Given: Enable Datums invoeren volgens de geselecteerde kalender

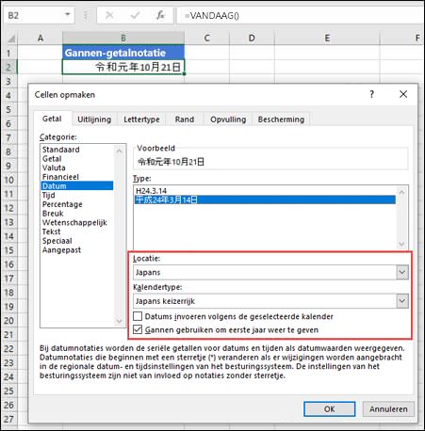Looking at the screenshot, I should (138, 316).
